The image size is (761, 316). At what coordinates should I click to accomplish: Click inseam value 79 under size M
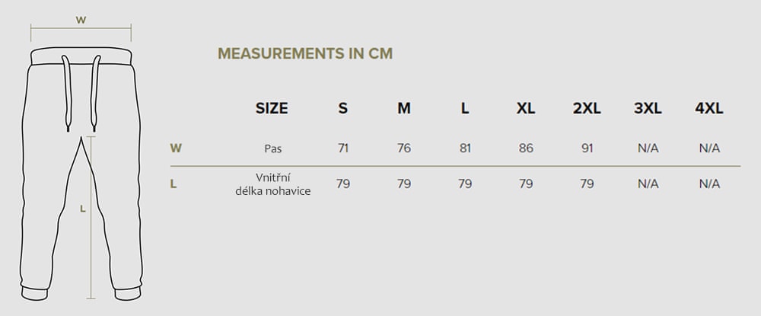pyautogui.click(x=404, y=184)
